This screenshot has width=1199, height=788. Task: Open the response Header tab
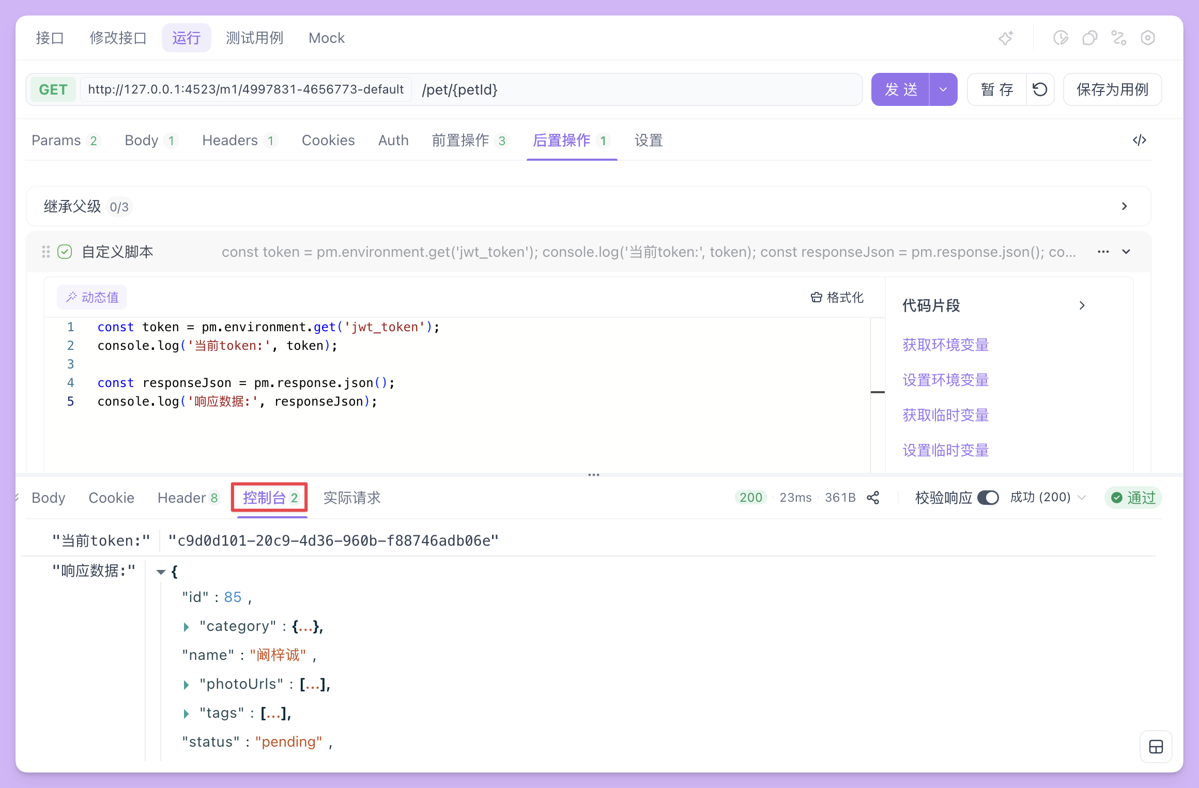point(189,498)
